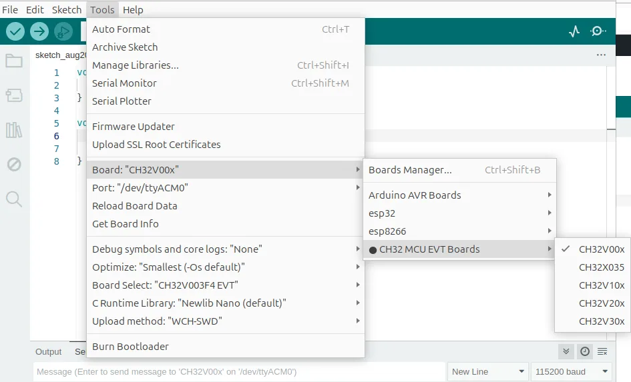Open the Sketch menu
This screenshot has height=382, width=631.
tap(67, 9)
